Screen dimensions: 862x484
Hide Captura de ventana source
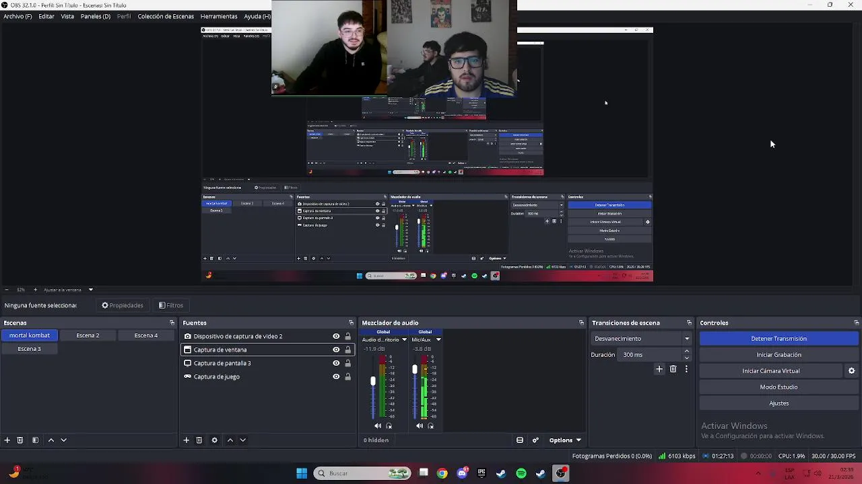tap(336, 350)
